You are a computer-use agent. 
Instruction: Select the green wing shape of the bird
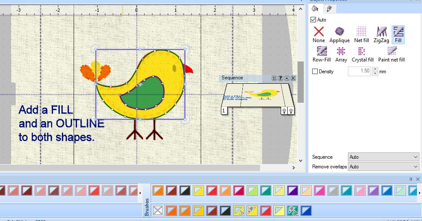pyautogui.click(x=145, y=94)
